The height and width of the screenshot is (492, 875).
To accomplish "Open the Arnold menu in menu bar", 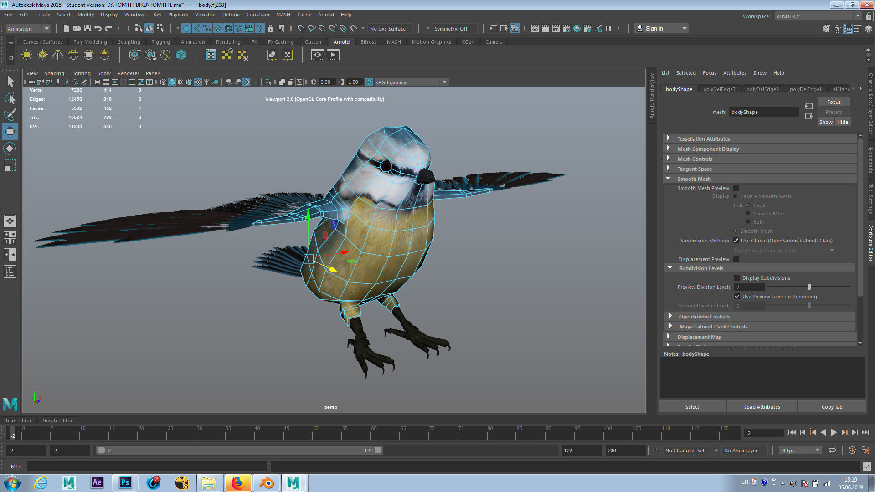I will pos(325,15).
